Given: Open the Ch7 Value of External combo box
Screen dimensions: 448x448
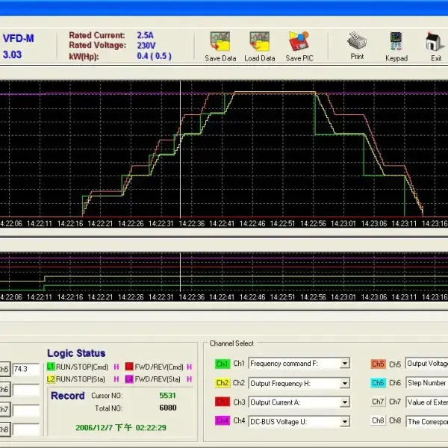Looking at the screenshot, I should click(x=426, y=402).
